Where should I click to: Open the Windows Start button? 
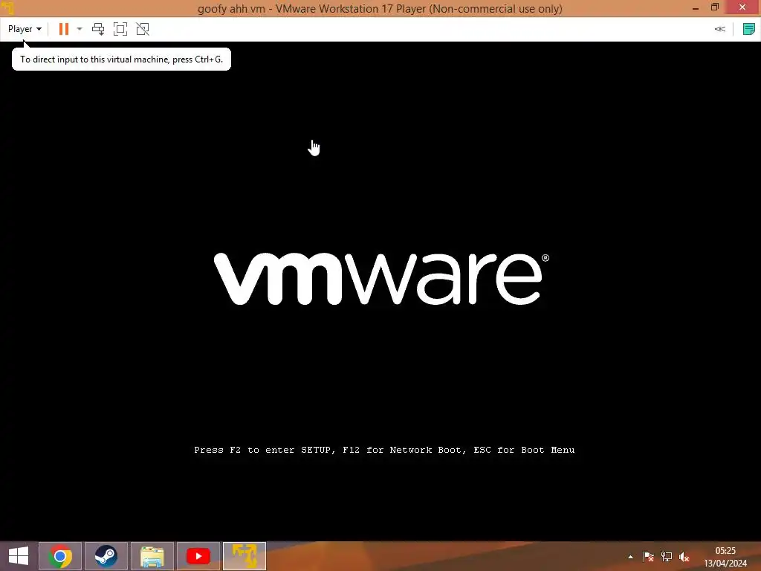[x=19, y=556]
